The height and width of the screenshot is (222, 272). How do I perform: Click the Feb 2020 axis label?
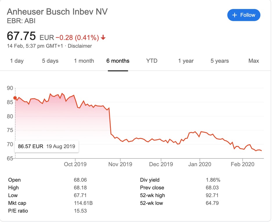click(x=242, y=164)
